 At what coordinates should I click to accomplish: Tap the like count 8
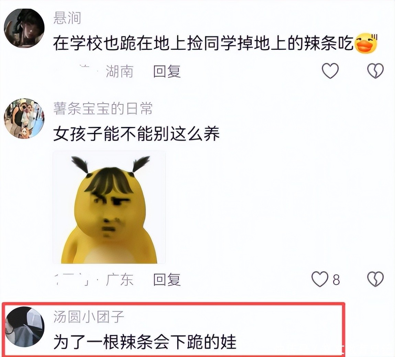click(x=336, y=280)
